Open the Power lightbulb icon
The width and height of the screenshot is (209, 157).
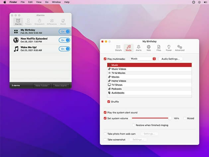[169, 47]
